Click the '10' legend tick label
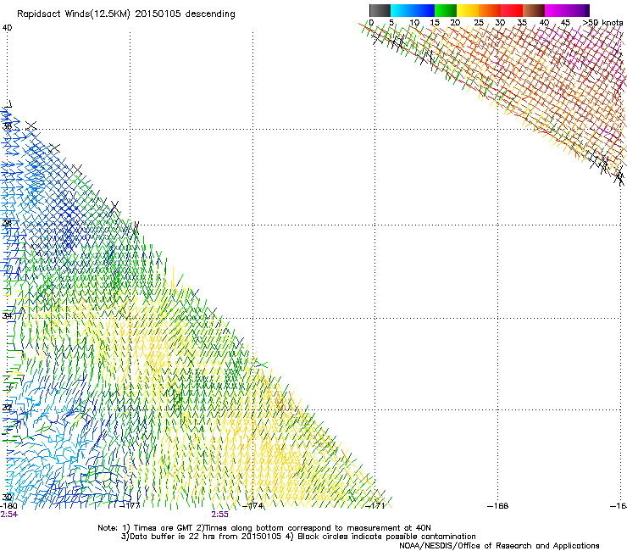The image size is (627, 551). point(414,23)
